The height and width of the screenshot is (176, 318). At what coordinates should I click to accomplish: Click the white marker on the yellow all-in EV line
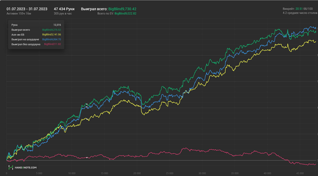tap(87, 119)
